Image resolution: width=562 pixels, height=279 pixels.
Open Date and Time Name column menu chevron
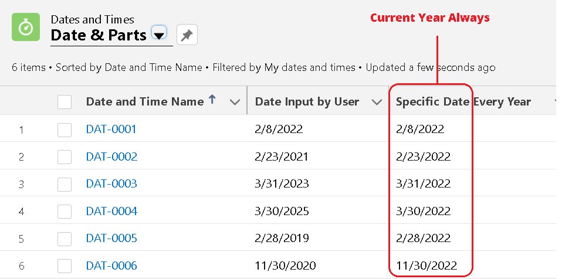235,103
